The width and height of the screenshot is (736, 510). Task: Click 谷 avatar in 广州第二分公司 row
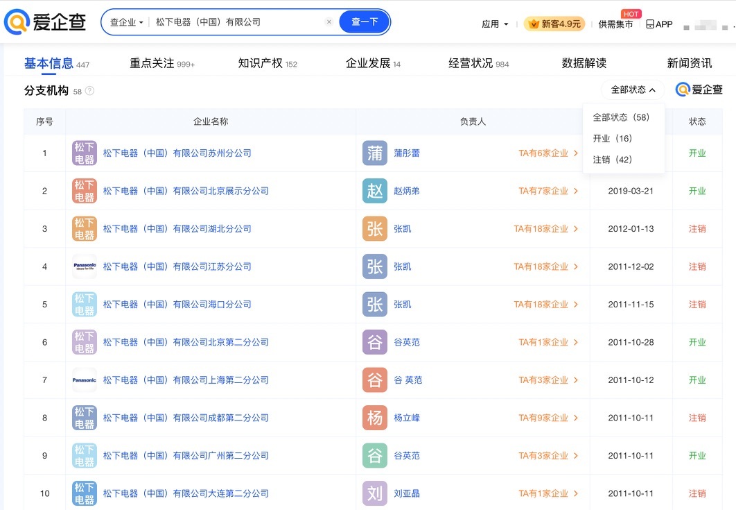(x=374, y=455)
